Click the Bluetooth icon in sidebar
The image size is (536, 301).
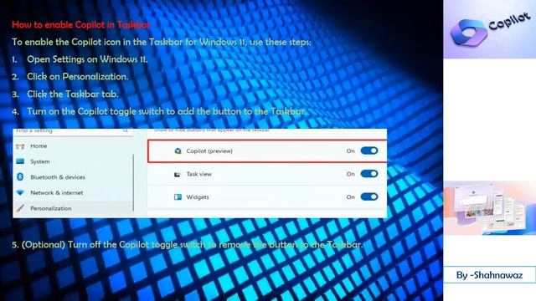tap(20, 176)
